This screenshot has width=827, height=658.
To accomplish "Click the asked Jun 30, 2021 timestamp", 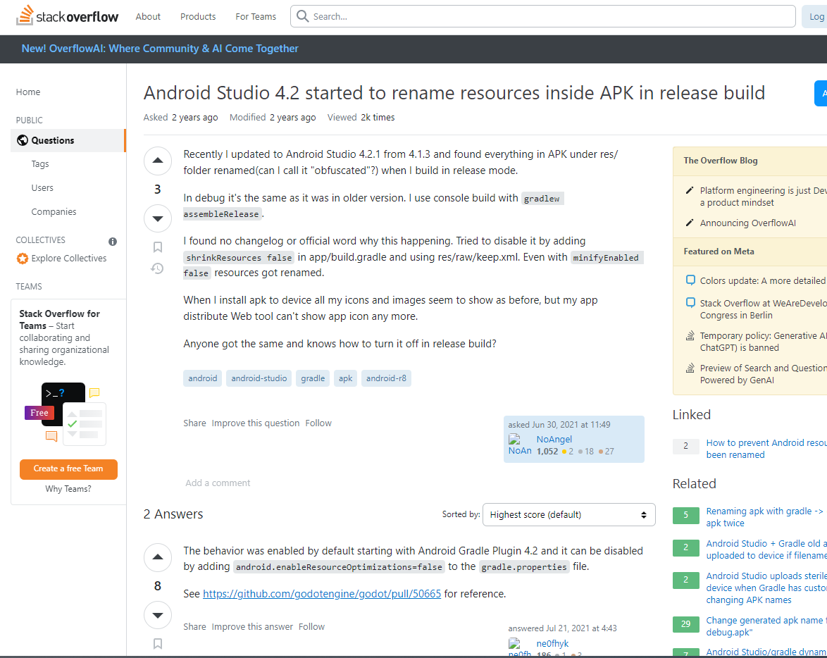I will point(559,425).
